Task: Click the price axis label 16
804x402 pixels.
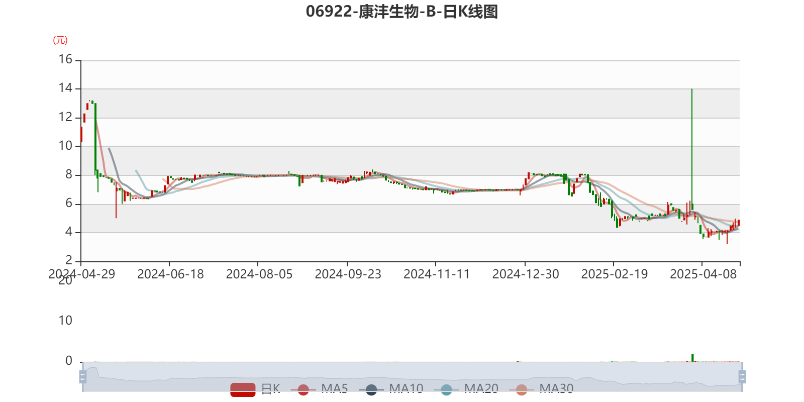Action: coord(65,59)
